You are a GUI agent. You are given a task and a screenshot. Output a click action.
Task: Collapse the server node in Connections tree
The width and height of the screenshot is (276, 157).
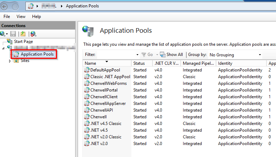coord(4,48)
